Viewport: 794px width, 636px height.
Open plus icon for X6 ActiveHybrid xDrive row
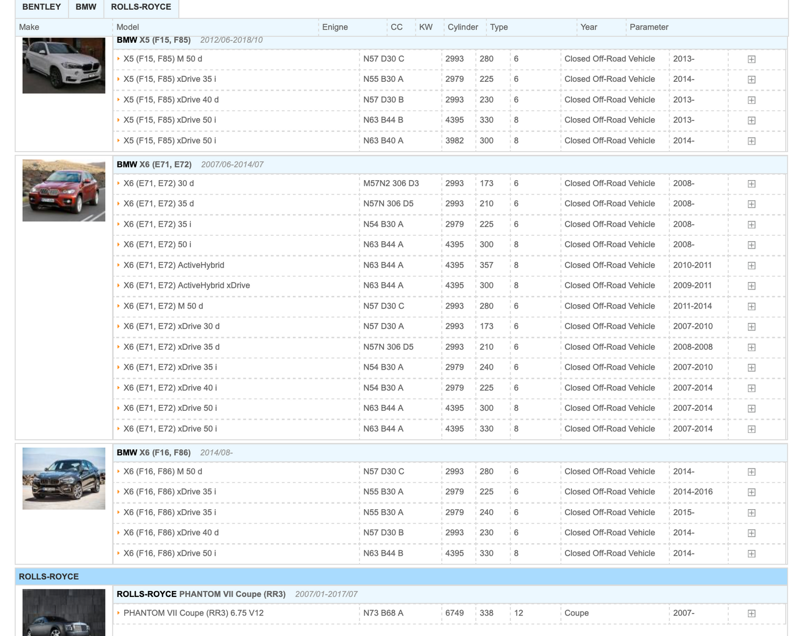(x=751, y=286)
